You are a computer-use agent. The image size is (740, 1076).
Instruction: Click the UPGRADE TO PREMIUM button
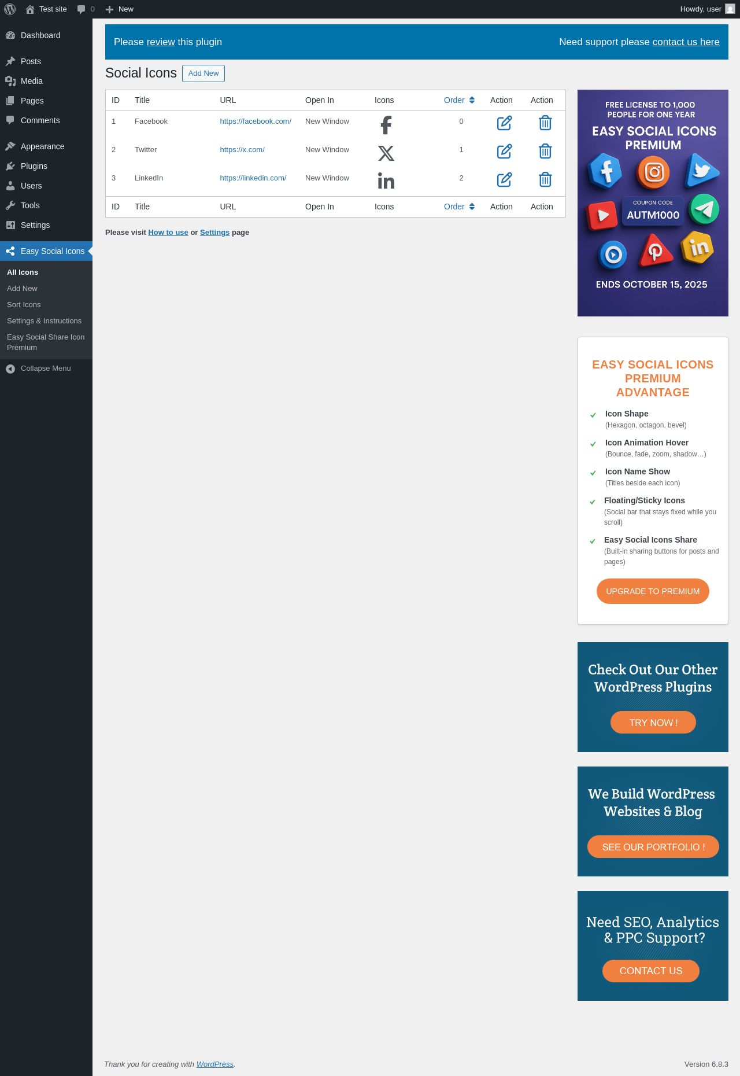coord(653,591)
